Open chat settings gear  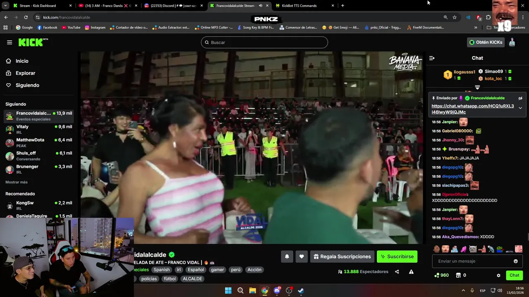(x=498, y=276)
